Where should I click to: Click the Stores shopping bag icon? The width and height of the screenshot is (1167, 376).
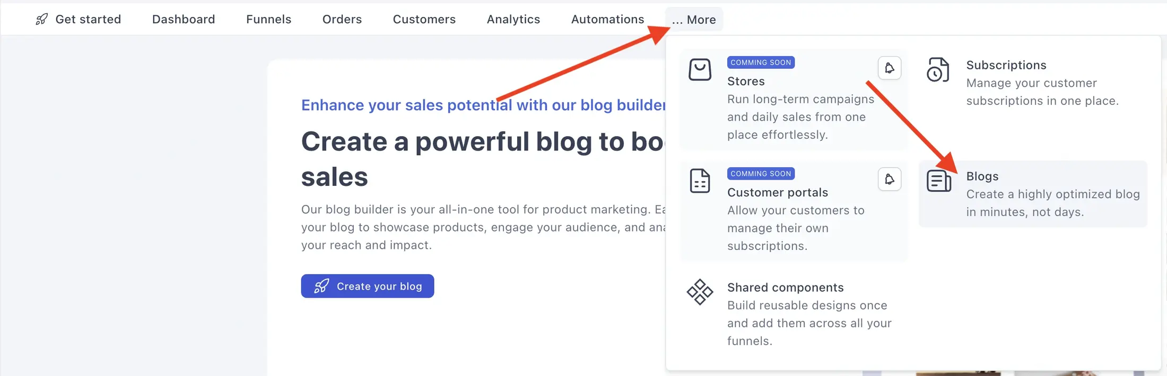pos(700,69)
